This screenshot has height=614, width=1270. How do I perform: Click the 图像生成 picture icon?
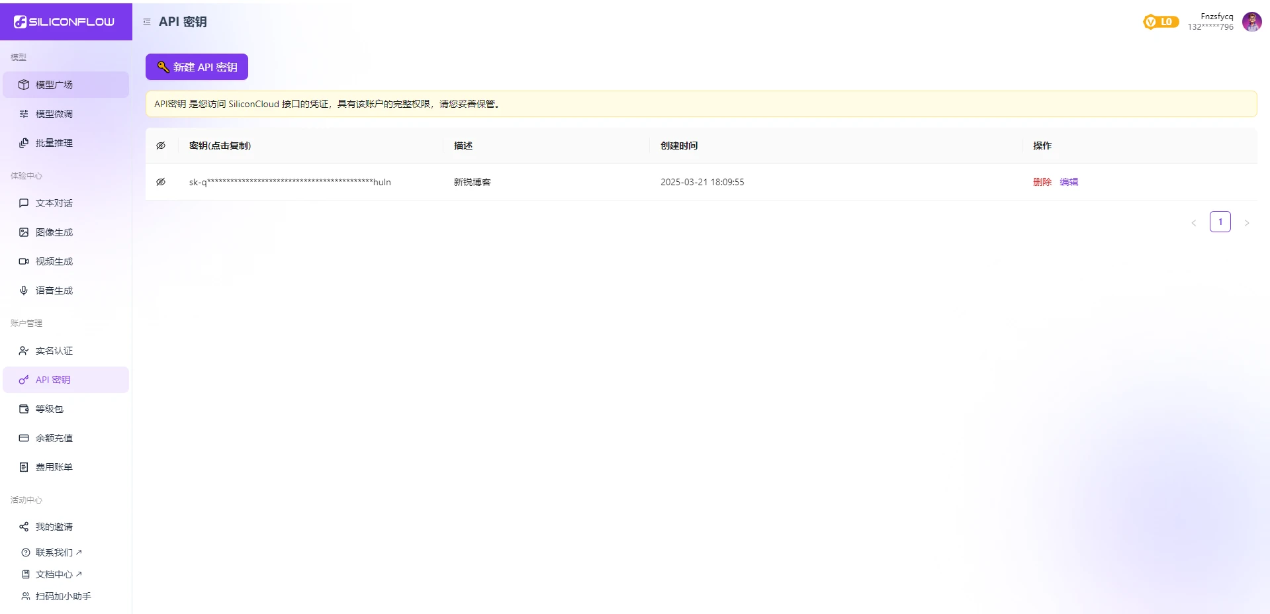[24, 232]
